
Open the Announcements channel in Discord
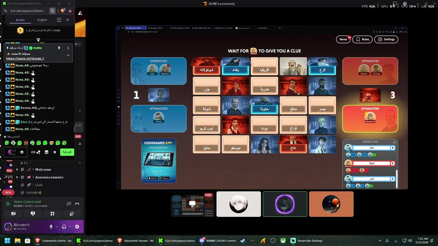click(49, 177)
